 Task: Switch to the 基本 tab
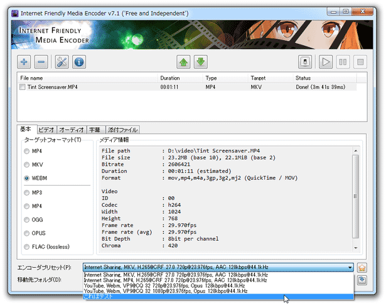[27, 129]
